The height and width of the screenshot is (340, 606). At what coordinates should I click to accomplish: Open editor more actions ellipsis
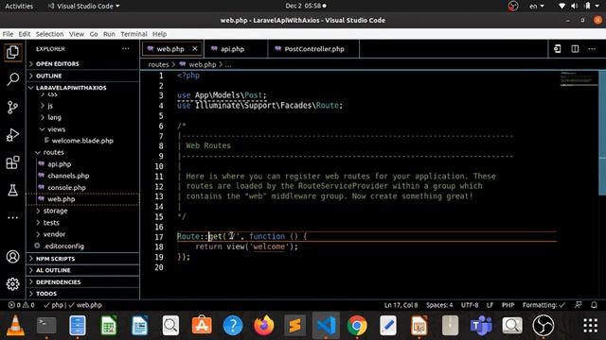592,49
